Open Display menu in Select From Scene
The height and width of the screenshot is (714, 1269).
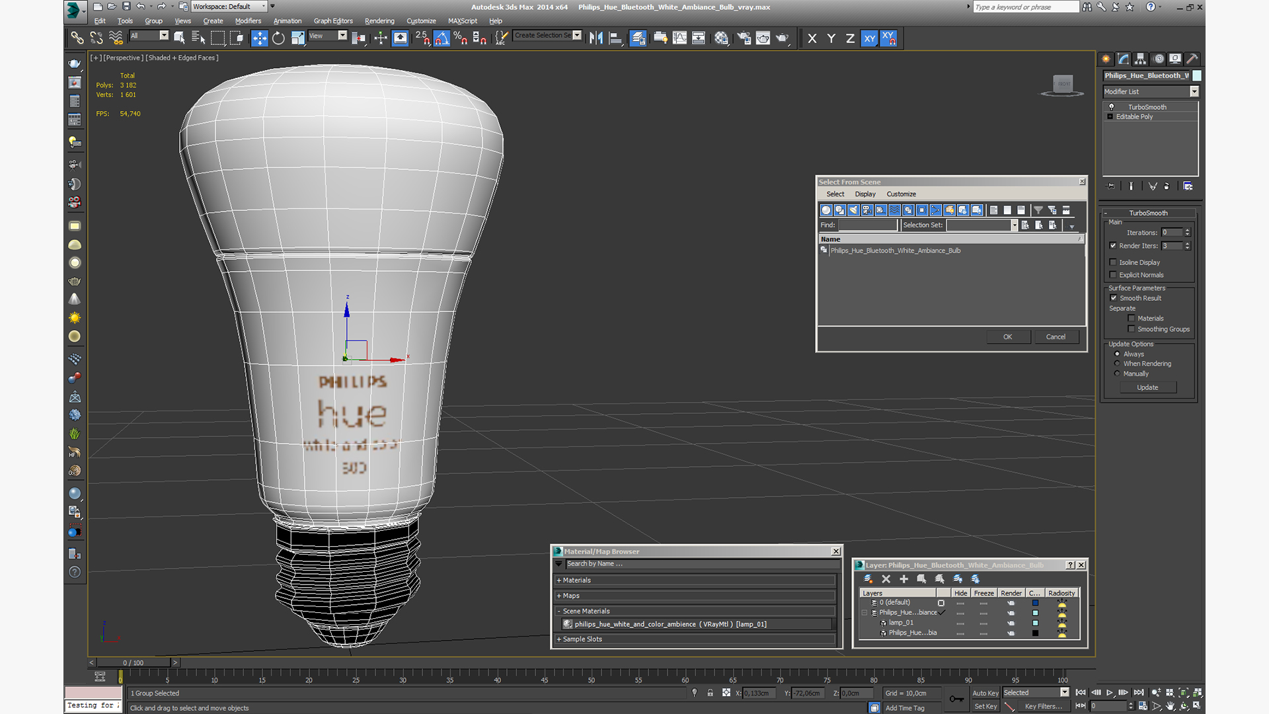pos(865,194)
